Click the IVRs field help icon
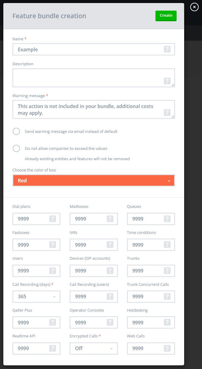The height and width of the screenshot is (369, 202). coord(110,245)
